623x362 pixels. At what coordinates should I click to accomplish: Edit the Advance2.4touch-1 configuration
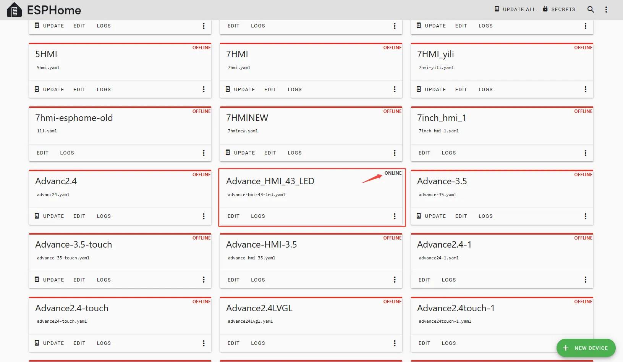tap(424, 343)
